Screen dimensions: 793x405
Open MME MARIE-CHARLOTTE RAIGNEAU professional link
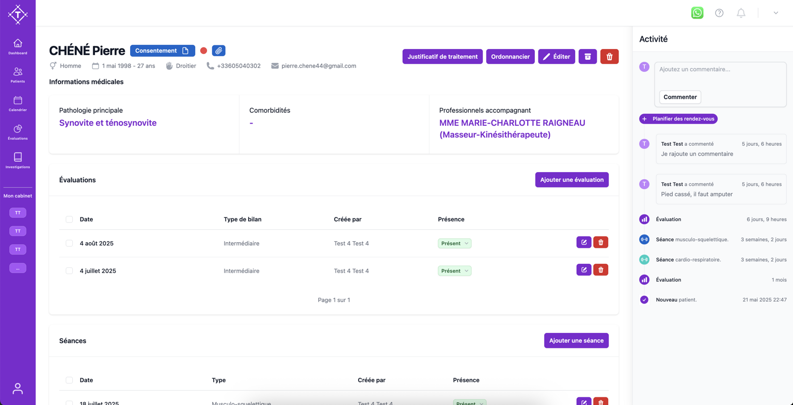pos(512,129)
